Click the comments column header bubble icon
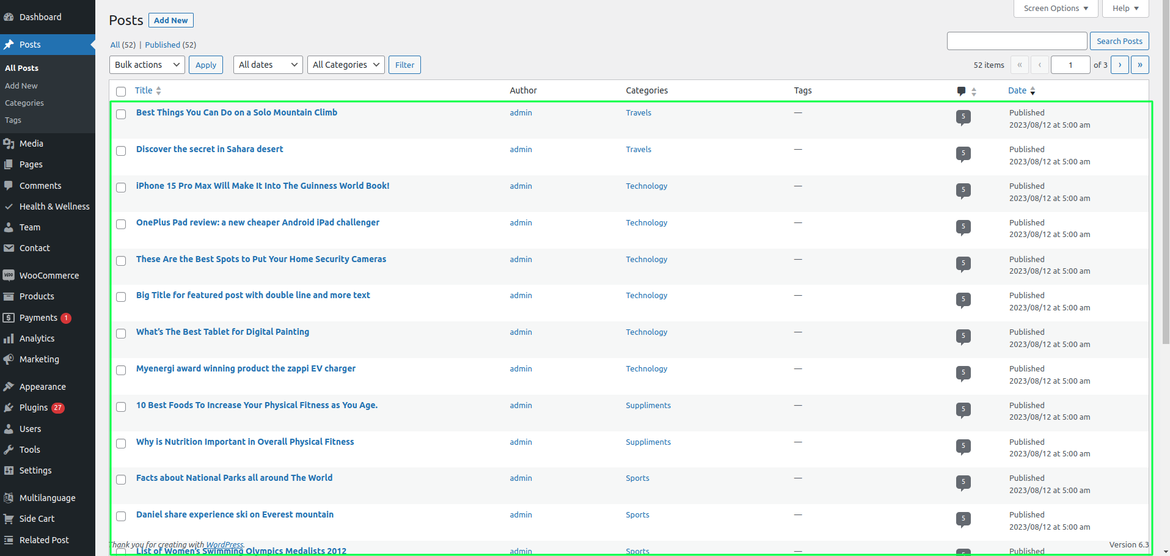1170x556 pixels. coord(962,91)
